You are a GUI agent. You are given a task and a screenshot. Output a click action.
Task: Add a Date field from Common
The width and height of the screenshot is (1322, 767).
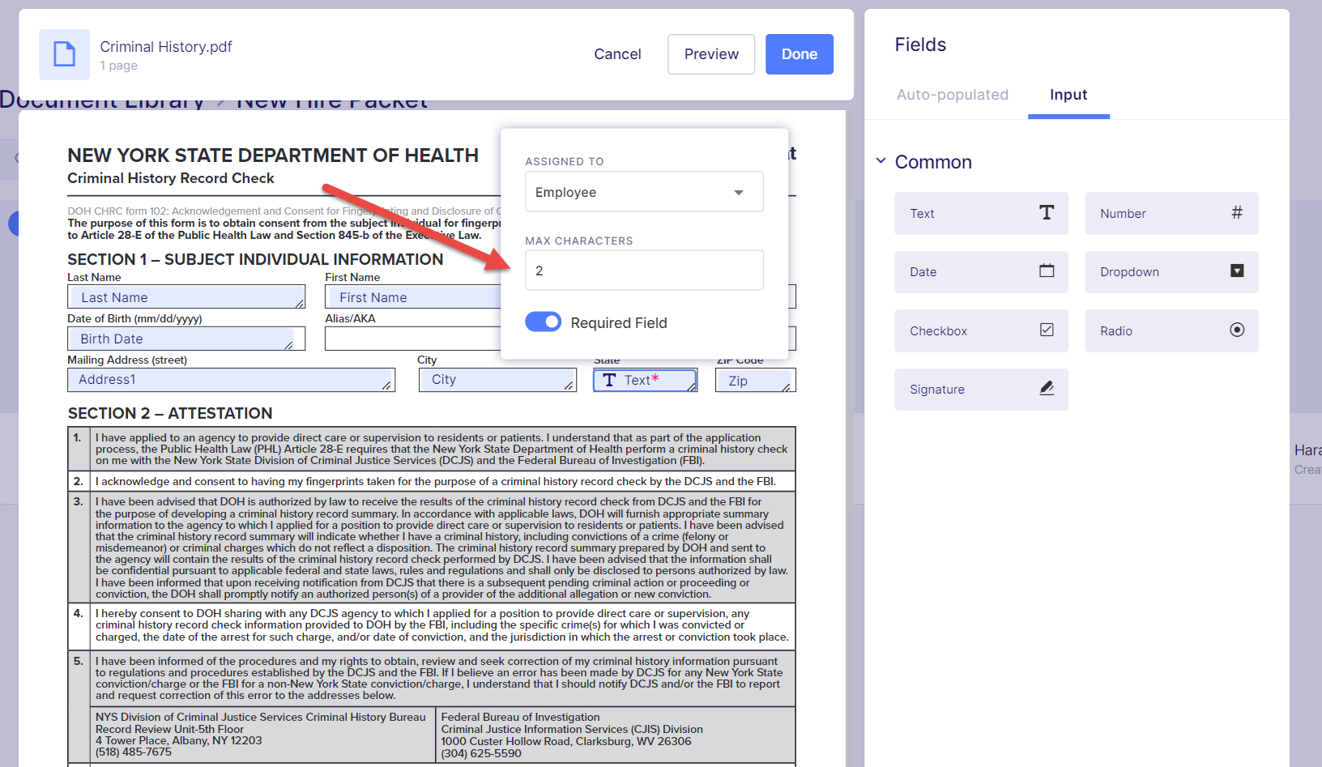(x=981, y=272)
